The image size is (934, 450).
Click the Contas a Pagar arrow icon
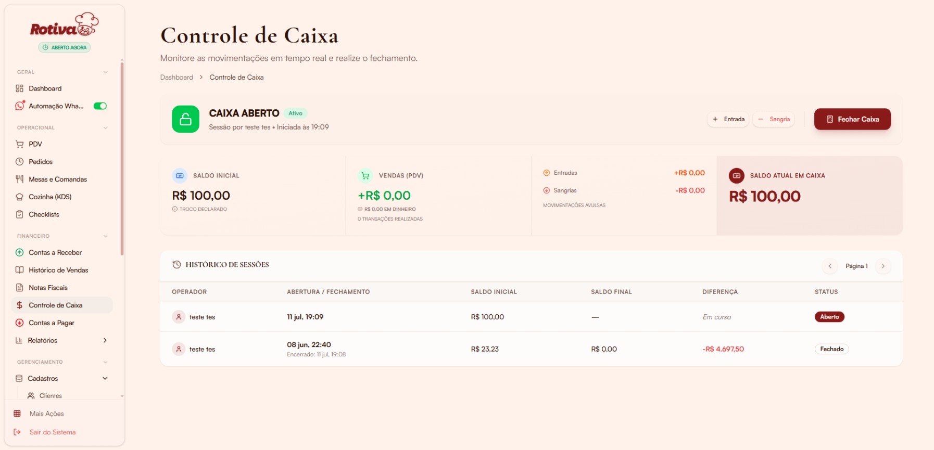click(x=20, y=323)
